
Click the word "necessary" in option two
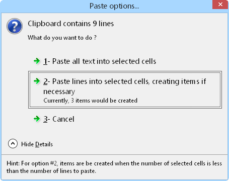pos(59,92)
